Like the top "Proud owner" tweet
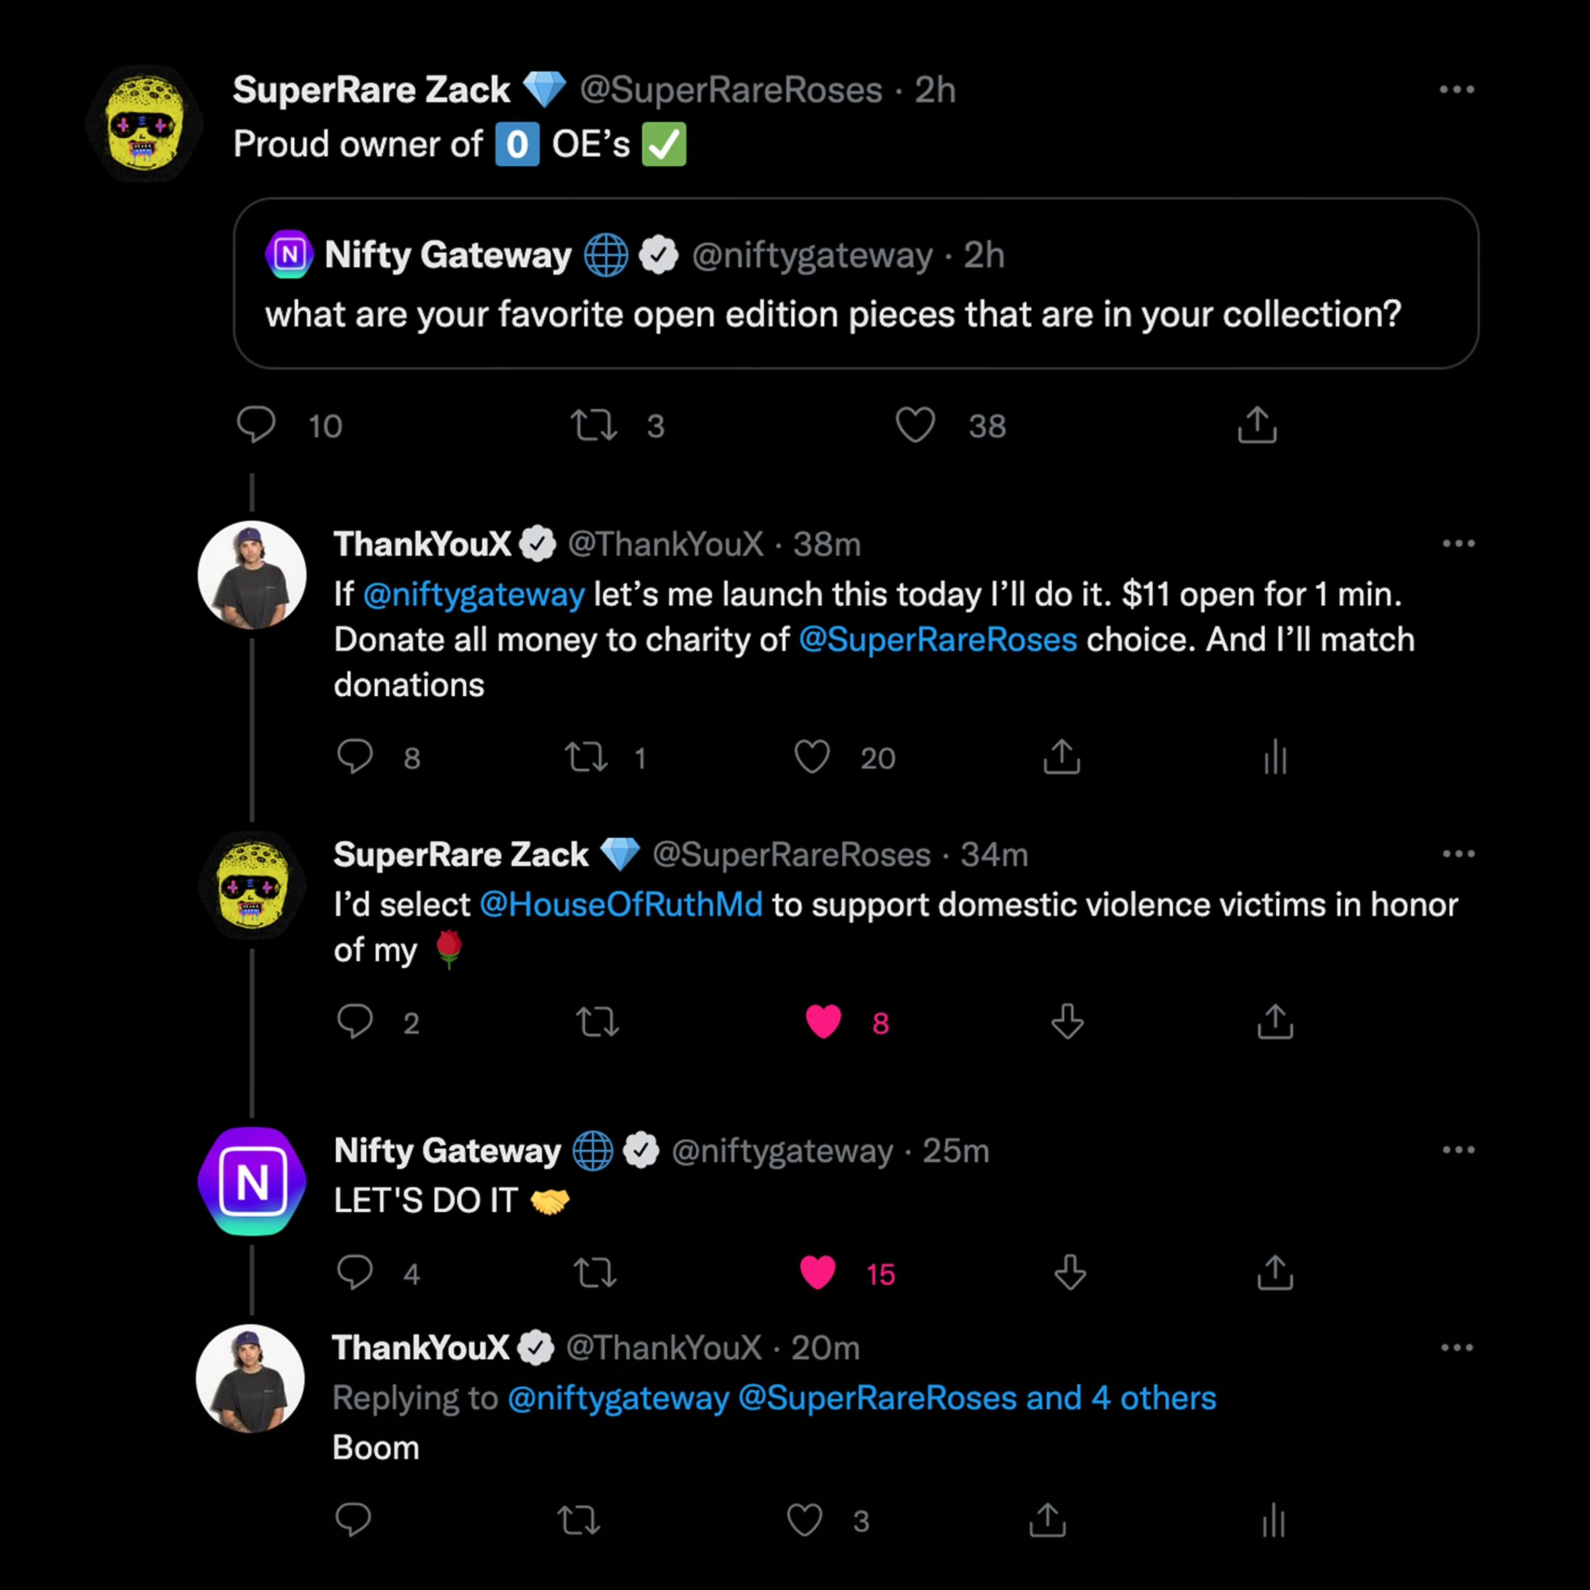Screen dimensions: 1590x1590 point(915,424)
